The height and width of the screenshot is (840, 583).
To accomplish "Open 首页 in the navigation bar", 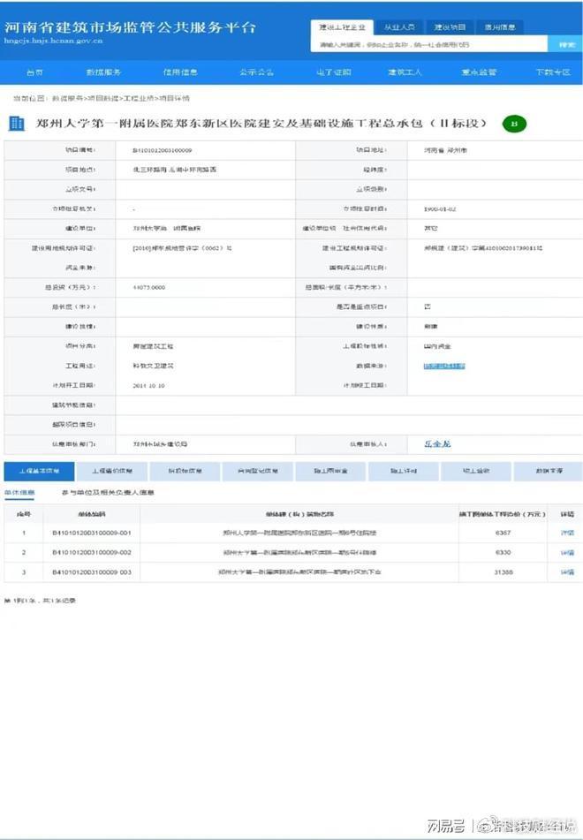I will click(x=34, y=72).
